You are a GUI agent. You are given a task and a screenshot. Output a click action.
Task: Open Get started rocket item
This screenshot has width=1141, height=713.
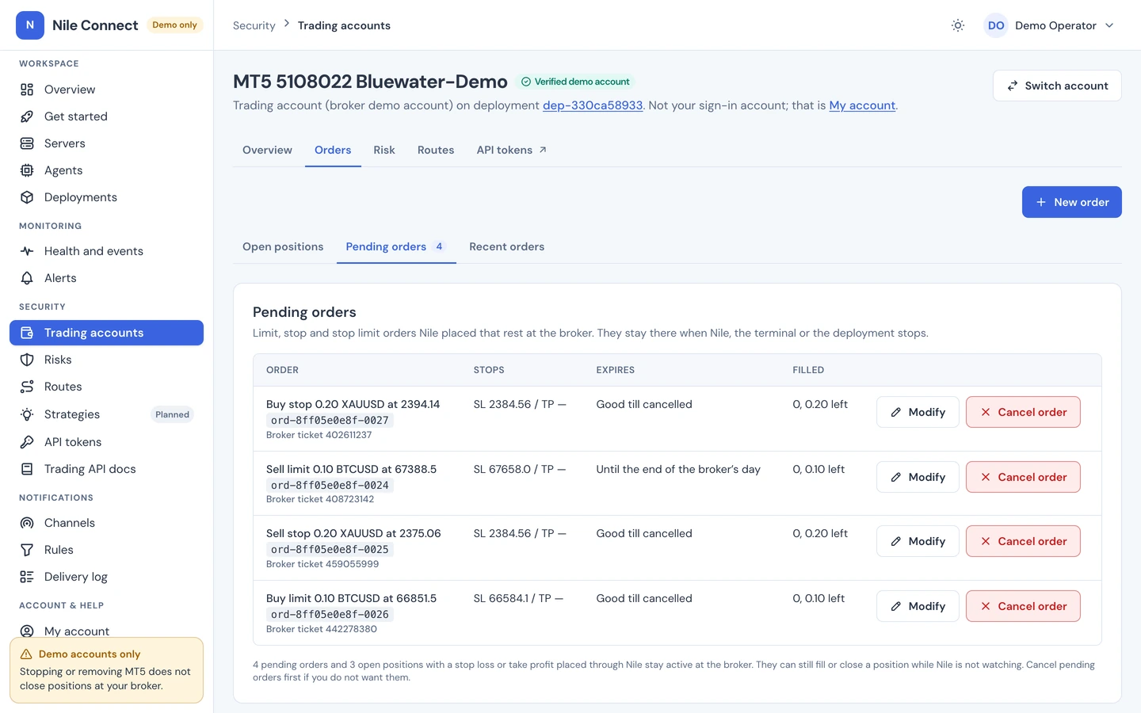pos(106,116)
